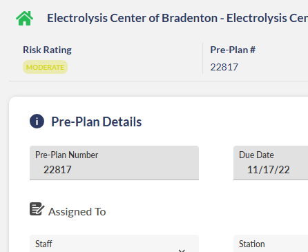Click the Pre-Plan Details heading

pos(96,122)
